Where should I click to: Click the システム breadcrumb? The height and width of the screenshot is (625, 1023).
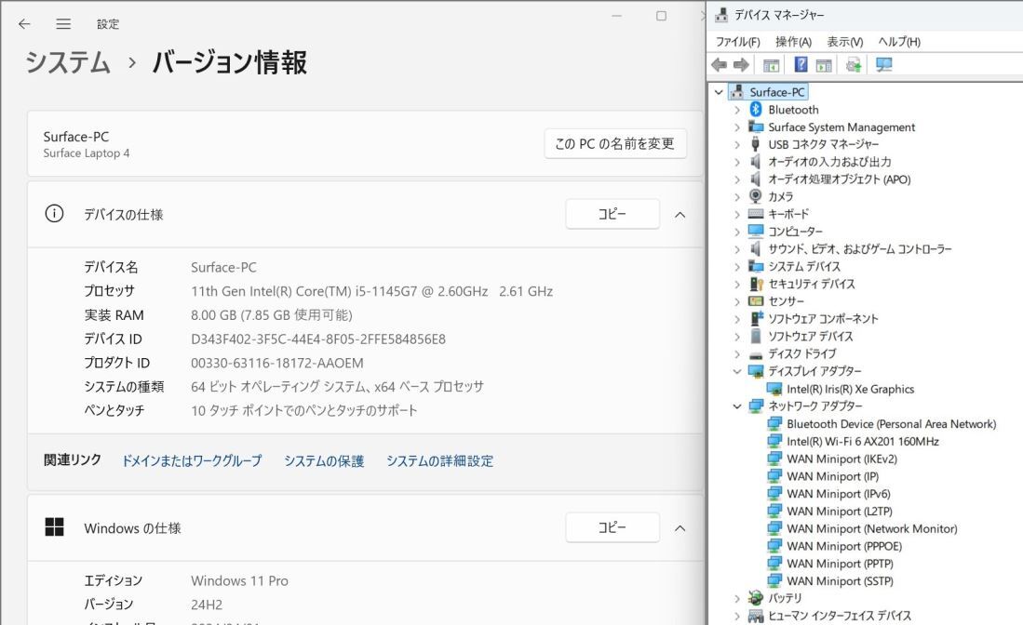[68, 62]
